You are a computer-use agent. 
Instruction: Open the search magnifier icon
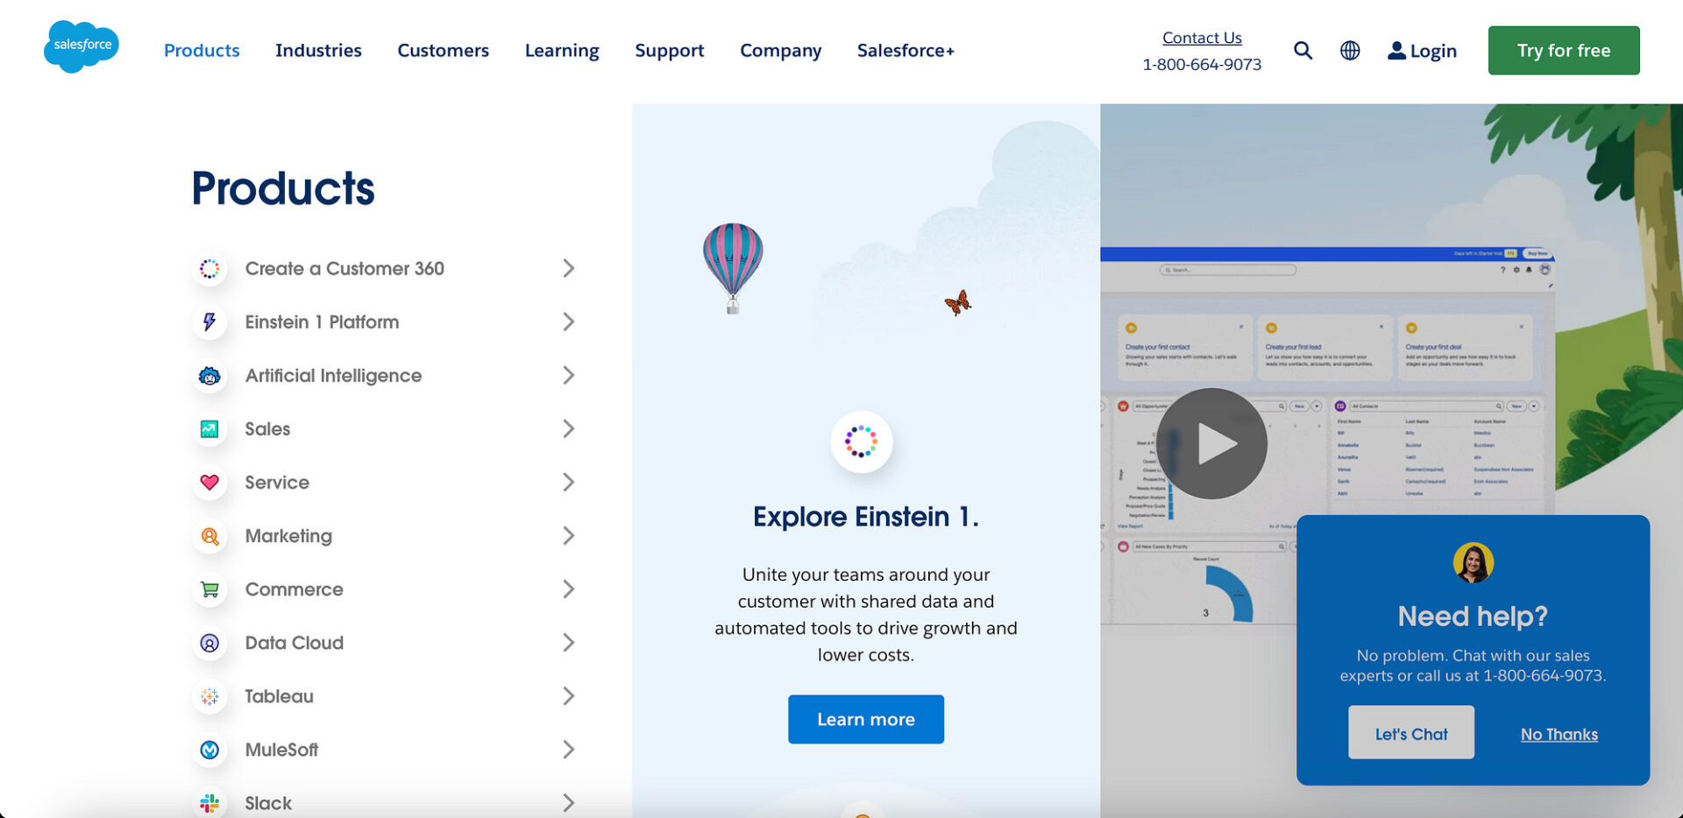coord(1303,51)
